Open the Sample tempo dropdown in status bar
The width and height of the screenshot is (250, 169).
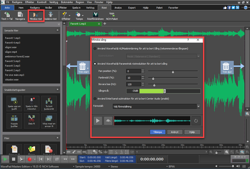(87, 167)
